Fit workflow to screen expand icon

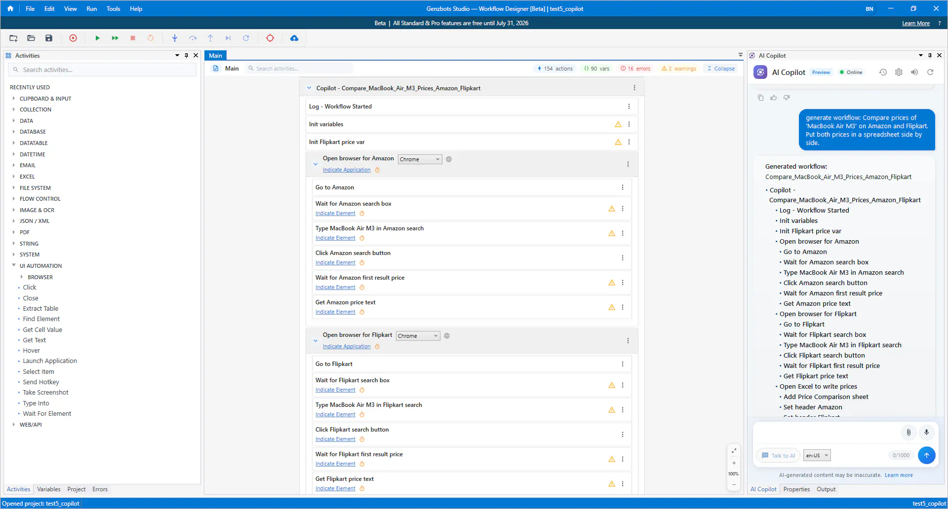point(734,451)
